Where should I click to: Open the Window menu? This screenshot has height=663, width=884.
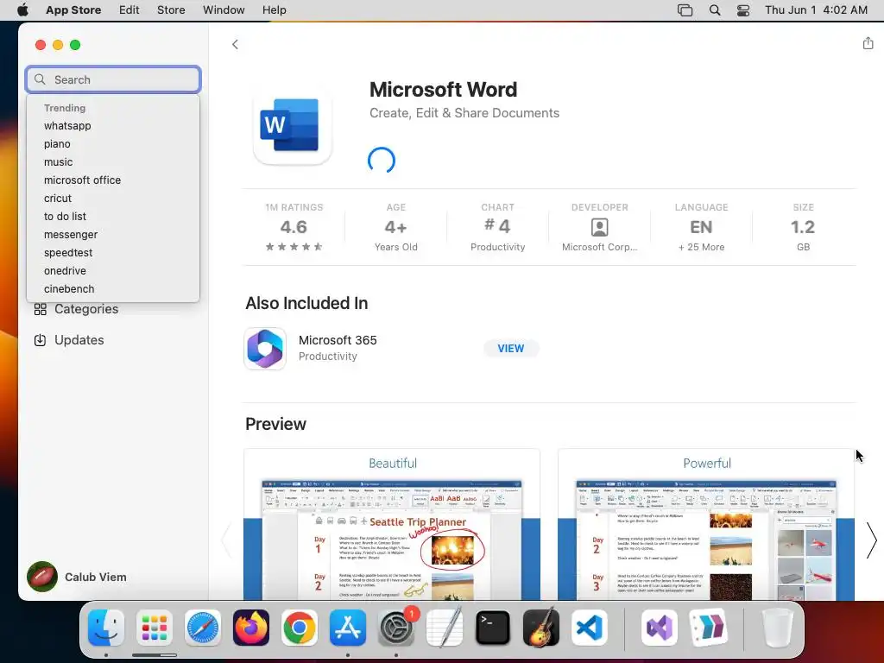point(224,10)
